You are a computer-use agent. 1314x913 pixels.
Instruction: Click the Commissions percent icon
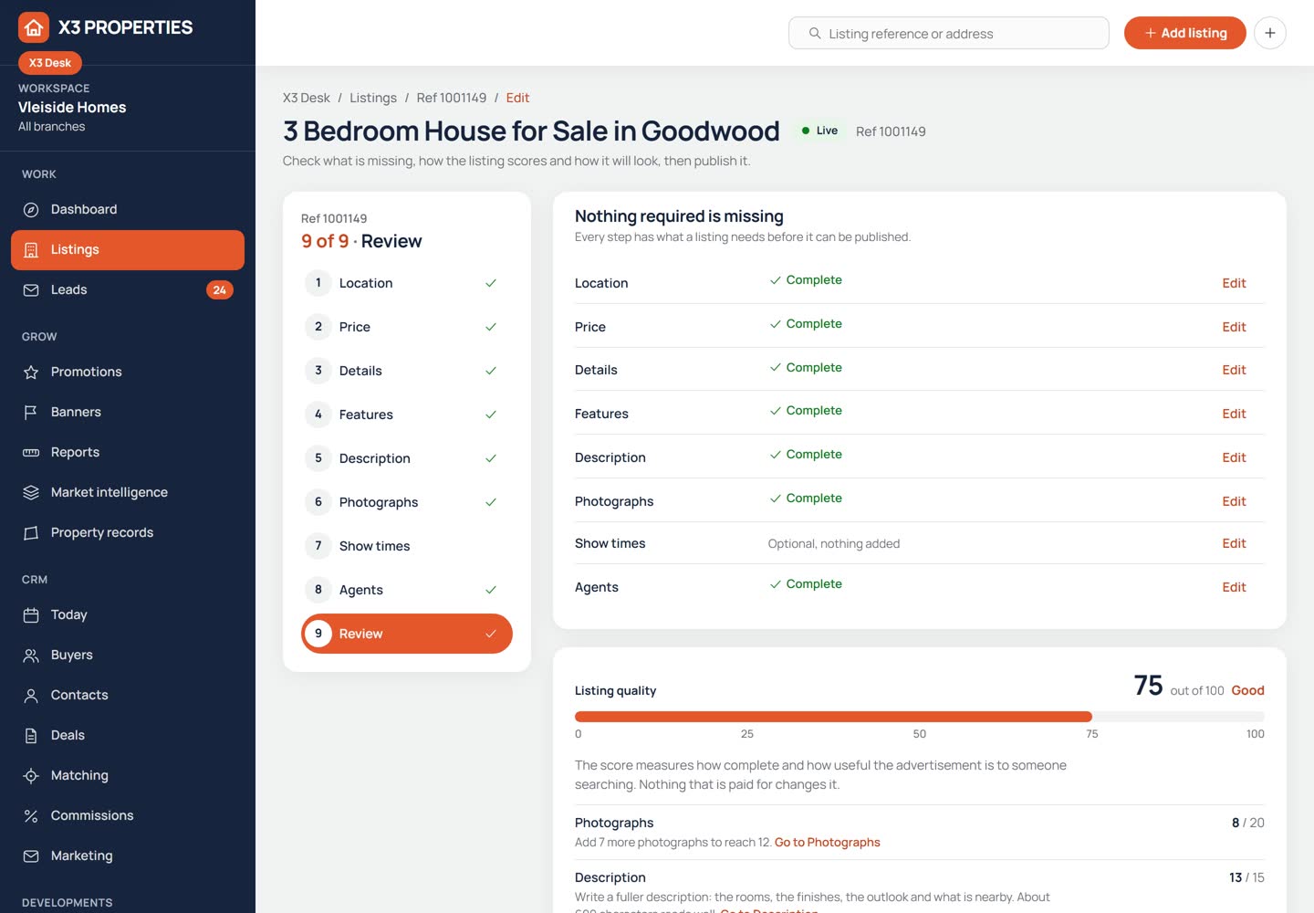(31, 816)
